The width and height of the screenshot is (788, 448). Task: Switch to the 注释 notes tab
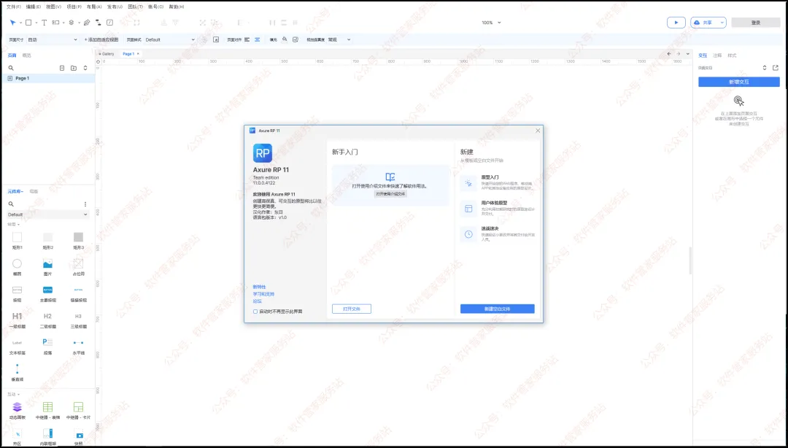tap(717, 55)
